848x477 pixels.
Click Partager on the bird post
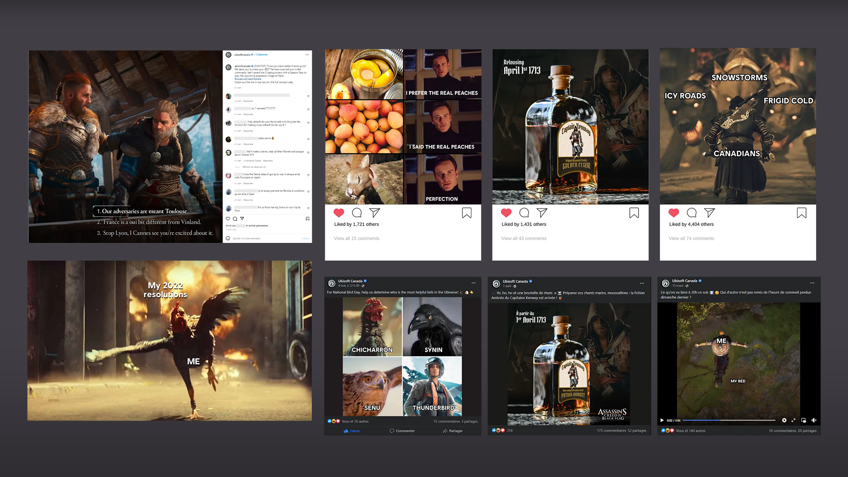point(453,431)
